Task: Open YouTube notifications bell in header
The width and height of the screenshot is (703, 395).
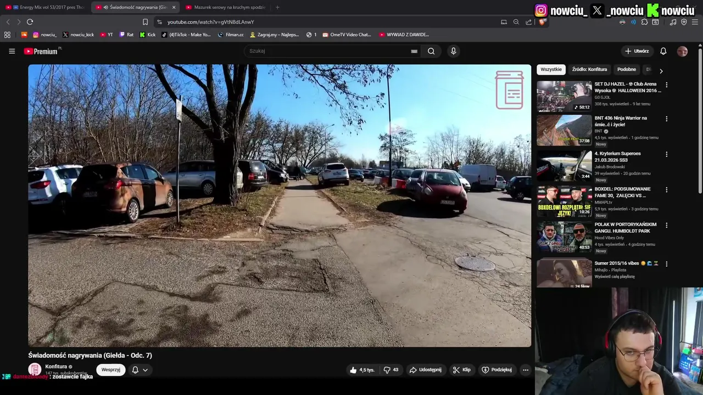Action: pyautogui.click(x=663, y=51)
